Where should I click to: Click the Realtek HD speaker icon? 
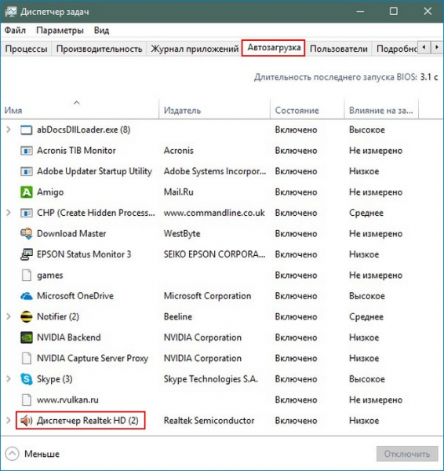(x=26, y=421)
